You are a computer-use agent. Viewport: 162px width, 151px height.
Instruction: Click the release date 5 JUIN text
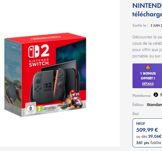pos(156,25)
